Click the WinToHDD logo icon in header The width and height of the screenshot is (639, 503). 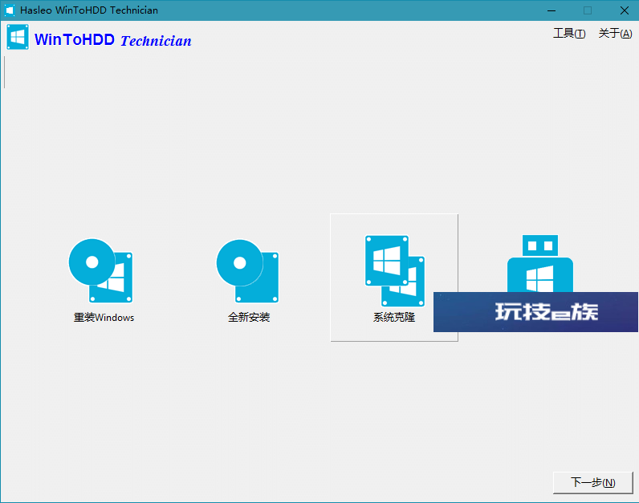tap(18, 37)
